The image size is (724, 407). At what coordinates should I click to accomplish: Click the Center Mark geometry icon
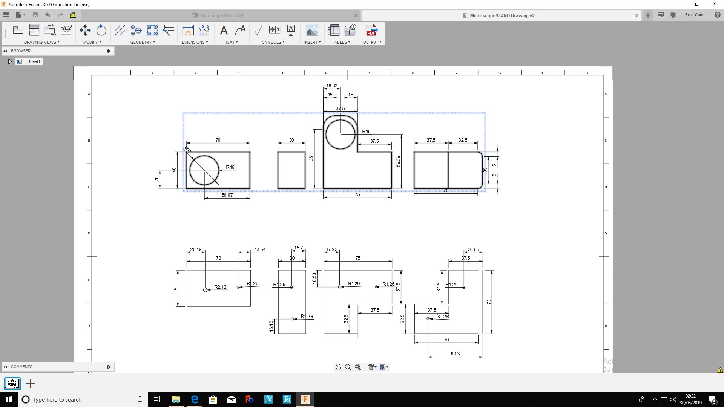(136, 30)
